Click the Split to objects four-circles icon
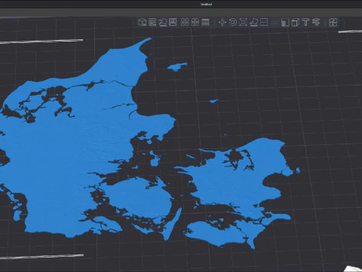This screenshot has height=272, width=362. point(185,22)
